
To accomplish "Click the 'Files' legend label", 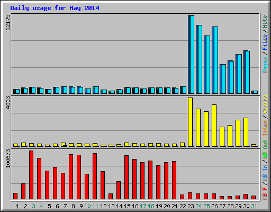I will [x=265, y=42].
